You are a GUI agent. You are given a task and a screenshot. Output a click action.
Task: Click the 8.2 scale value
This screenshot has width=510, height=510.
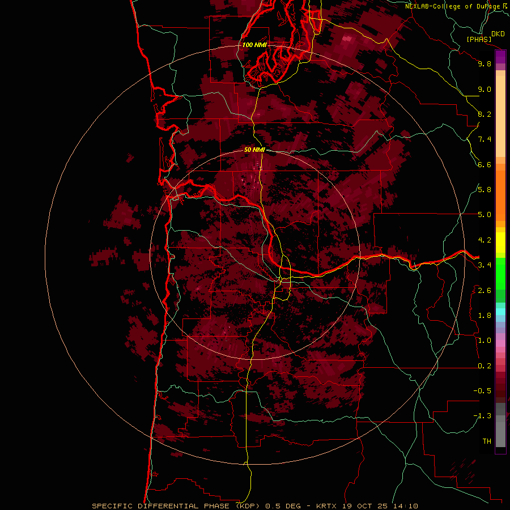(484, 114)
